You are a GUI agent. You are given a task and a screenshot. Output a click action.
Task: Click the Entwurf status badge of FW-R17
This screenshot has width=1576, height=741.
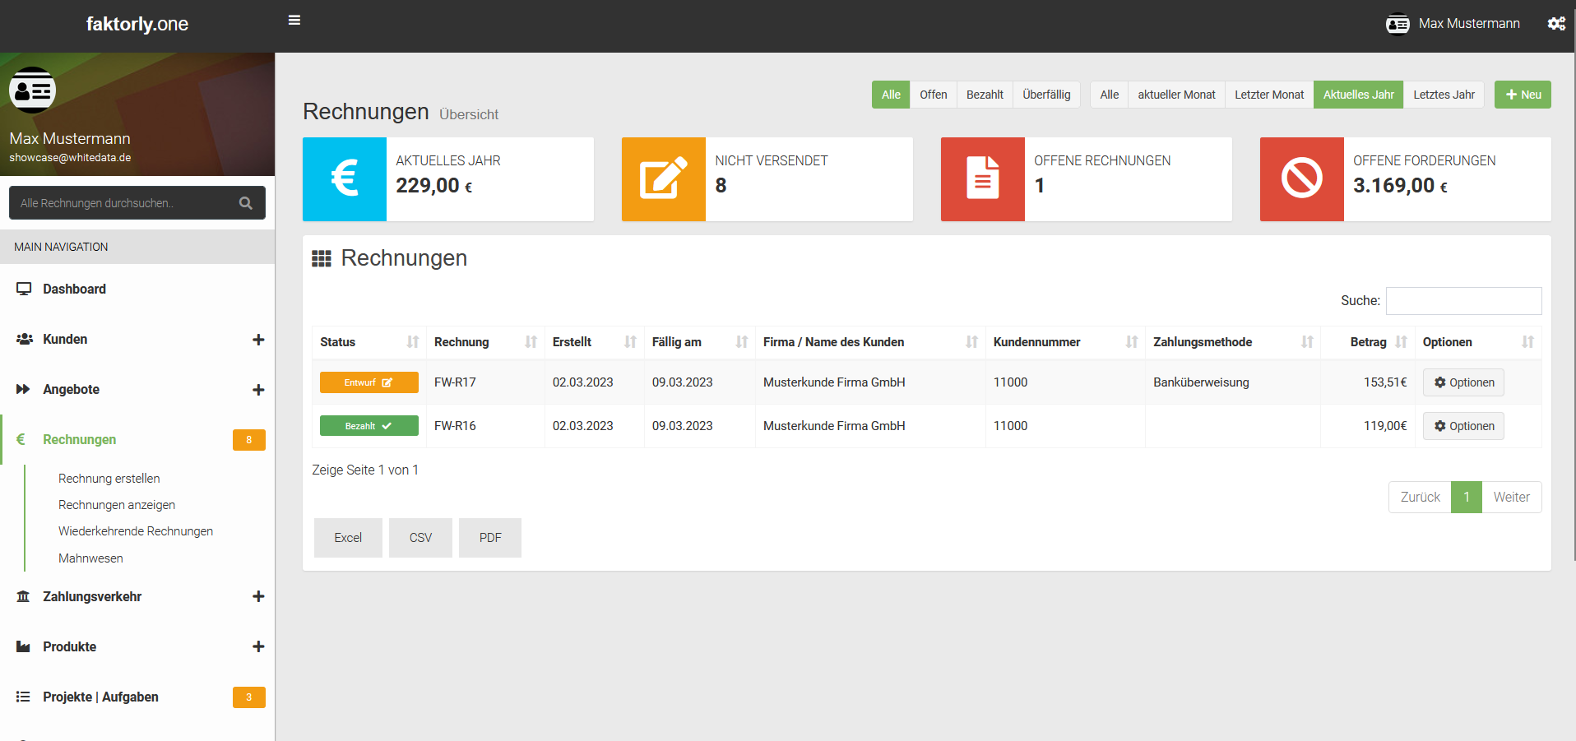coord(369,382)
